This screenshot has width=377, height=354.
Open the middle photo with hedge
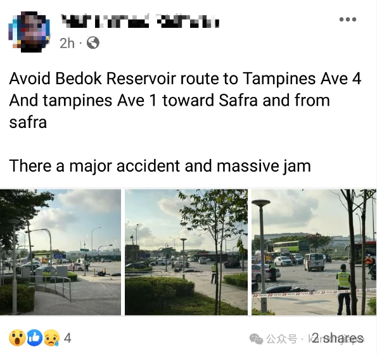(x=186, y=252)
